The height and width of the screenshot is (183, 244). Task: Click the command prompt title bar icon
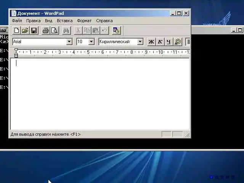click(x=3, y=30)
